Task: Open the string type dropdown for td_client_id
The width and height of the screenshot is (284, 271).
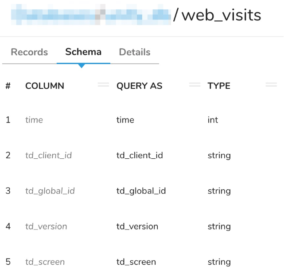Action: [x=219, y=156]
